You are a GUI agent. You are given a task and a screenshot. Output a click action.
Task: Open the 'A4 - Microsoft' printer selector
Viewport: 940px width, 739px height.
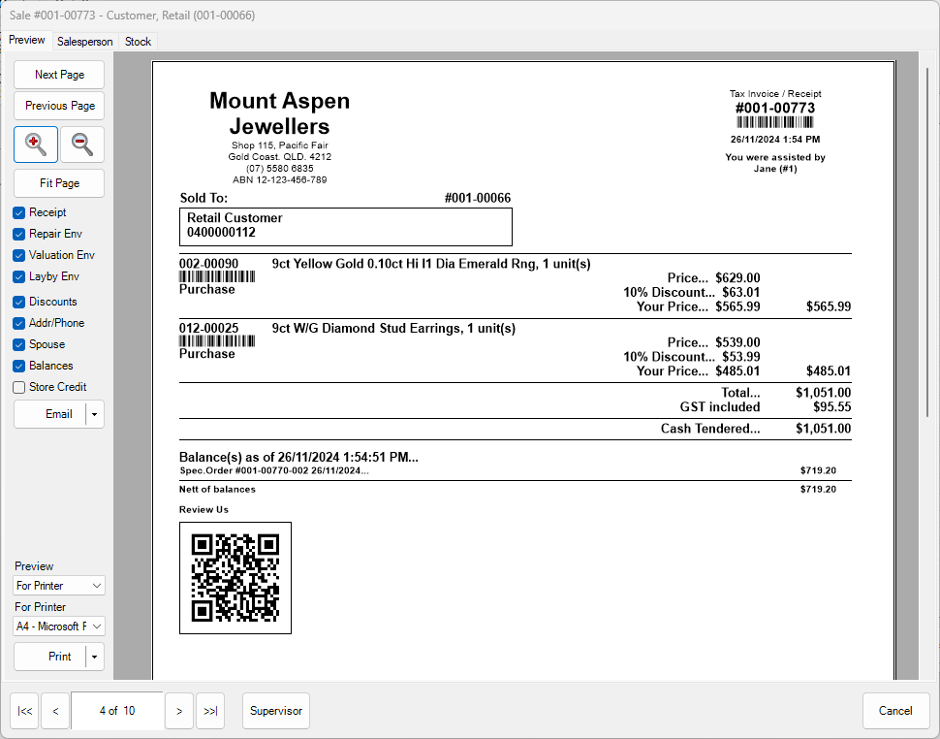(x=58, y=627)
